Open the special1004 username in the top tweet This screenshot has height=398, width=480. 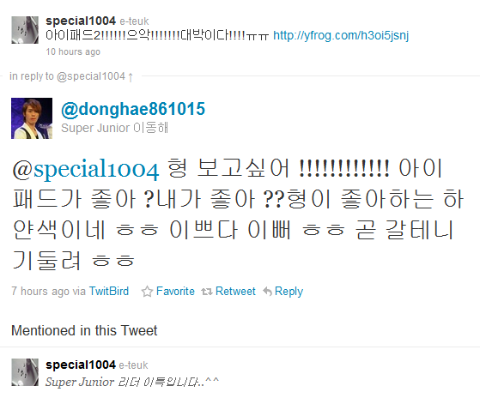[81, 21]
